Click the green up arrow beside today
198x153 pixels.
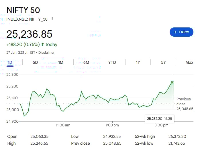43,44
